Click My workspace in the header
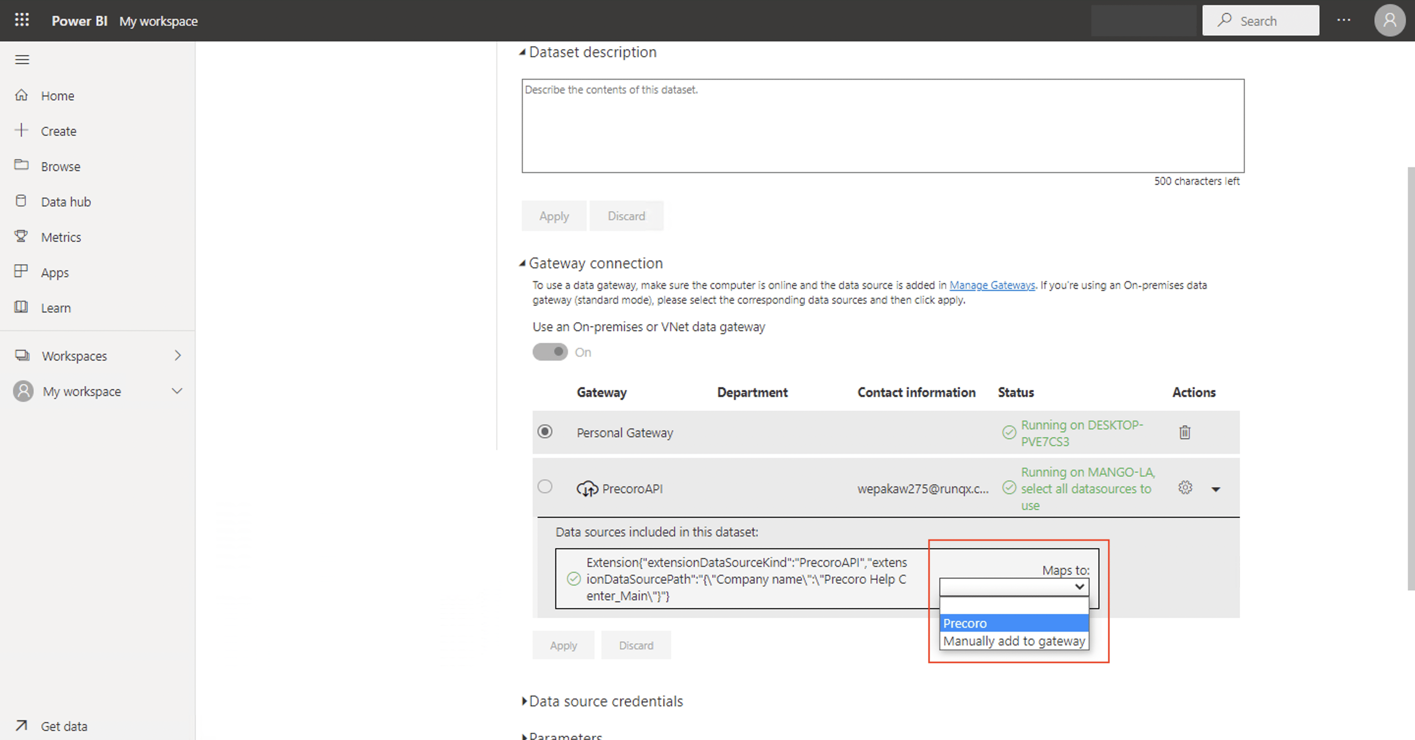 tap(158, 21)
